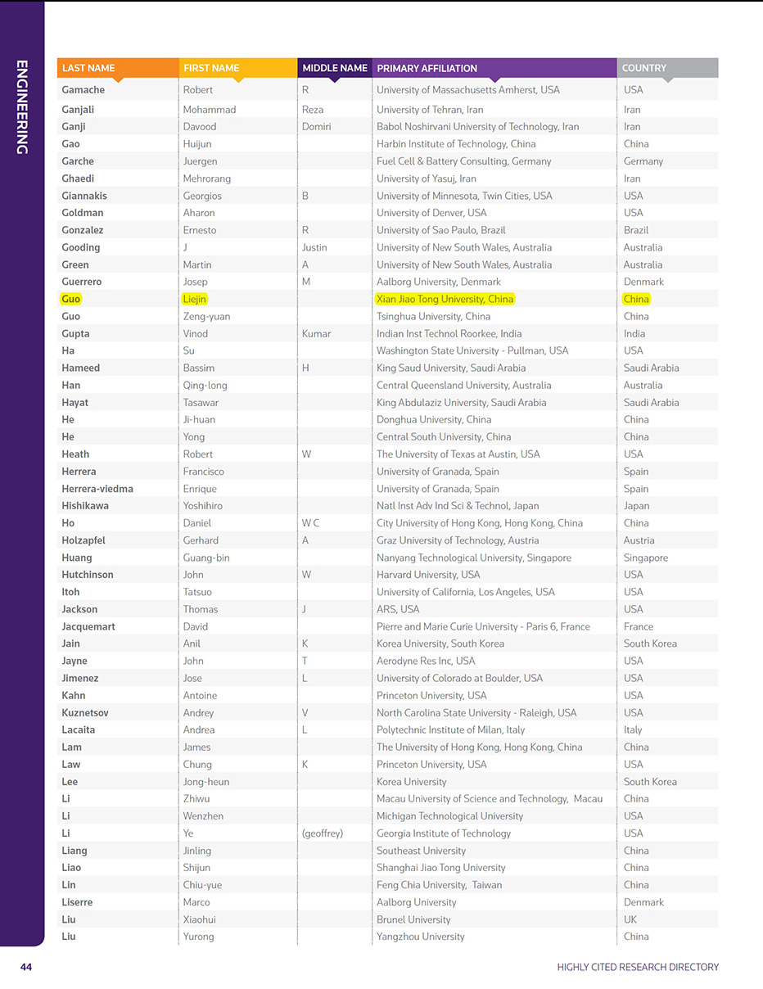Image resolution: width=763 pixels, height=989 pixels.
Task: Click Harvard University, USA
Action: (428, 575)
